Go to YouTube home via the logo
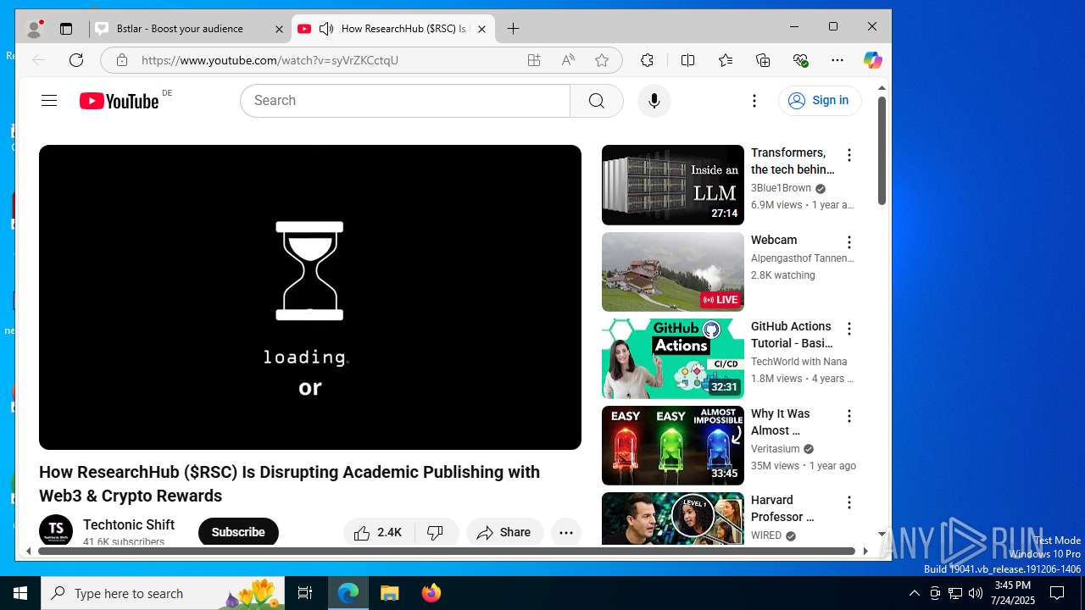Screen dimensions: 1085x610 click(120, 101)
